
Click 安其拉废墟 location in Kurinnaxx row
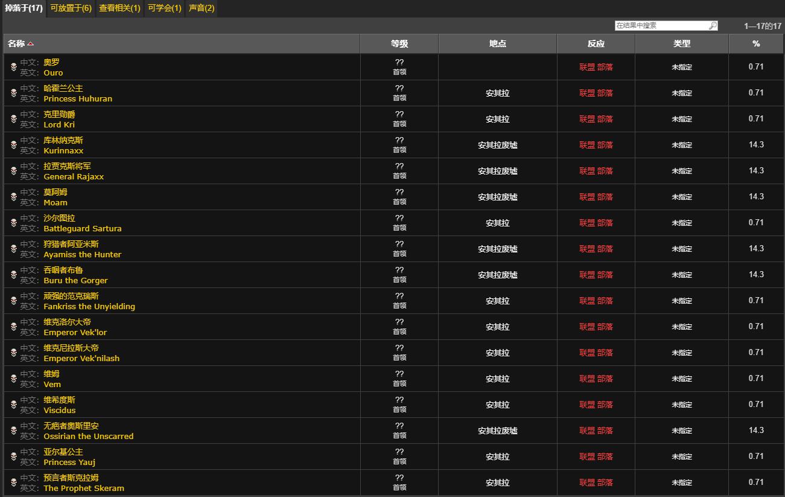(498, 145)
